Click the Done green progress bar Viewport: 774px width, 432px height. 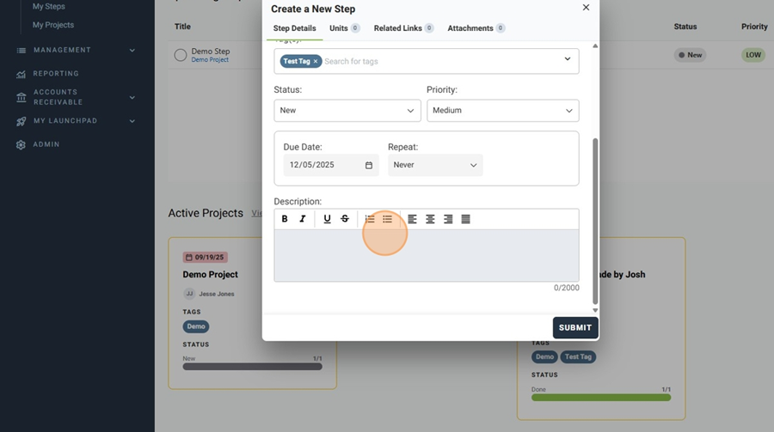click(601, 398)
